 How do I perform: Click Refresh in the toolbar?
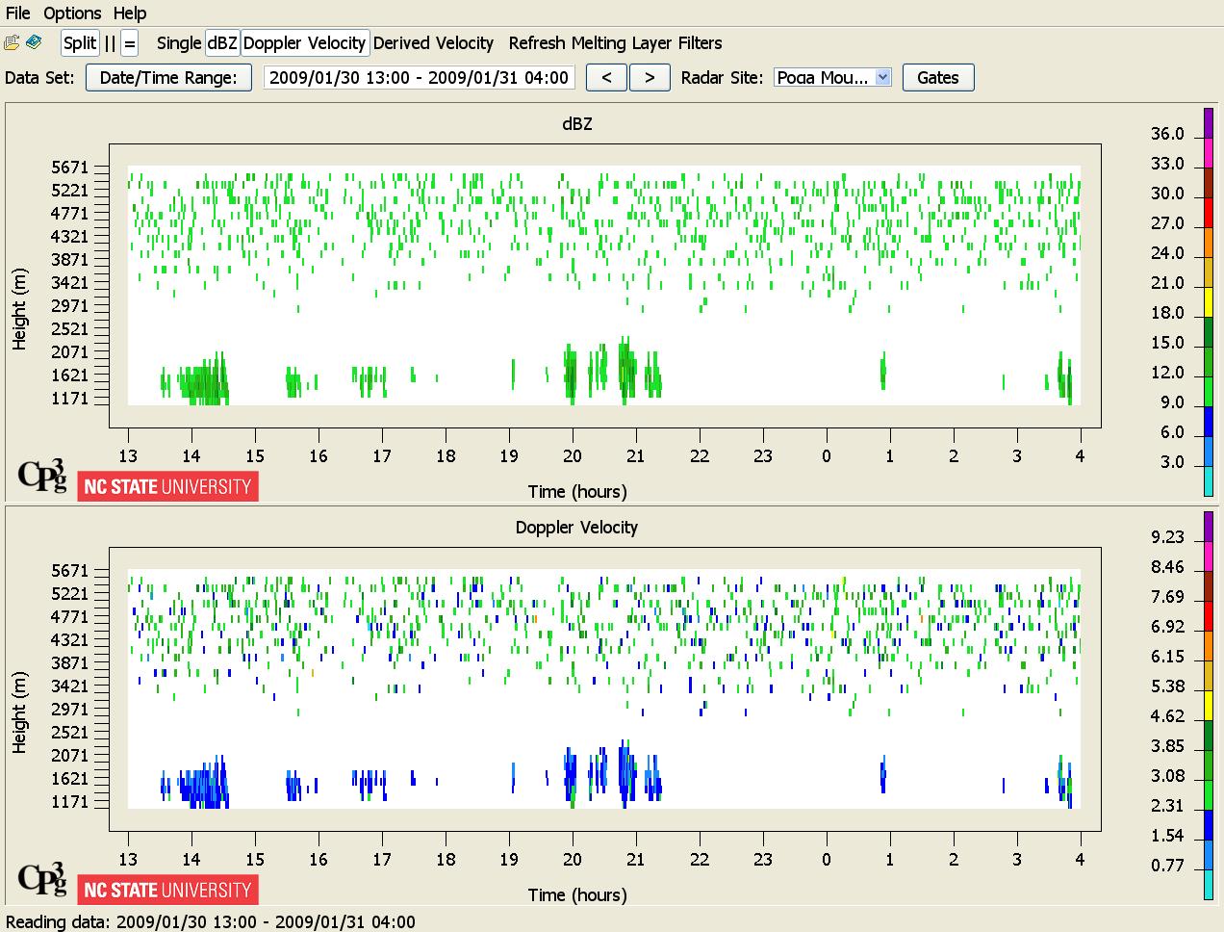click(537, 43)
